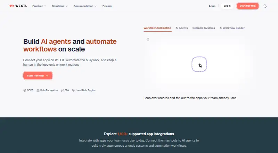Viewport: 278px width, 153px height.
Task: Click the Log in button
Action: (227, 6)
